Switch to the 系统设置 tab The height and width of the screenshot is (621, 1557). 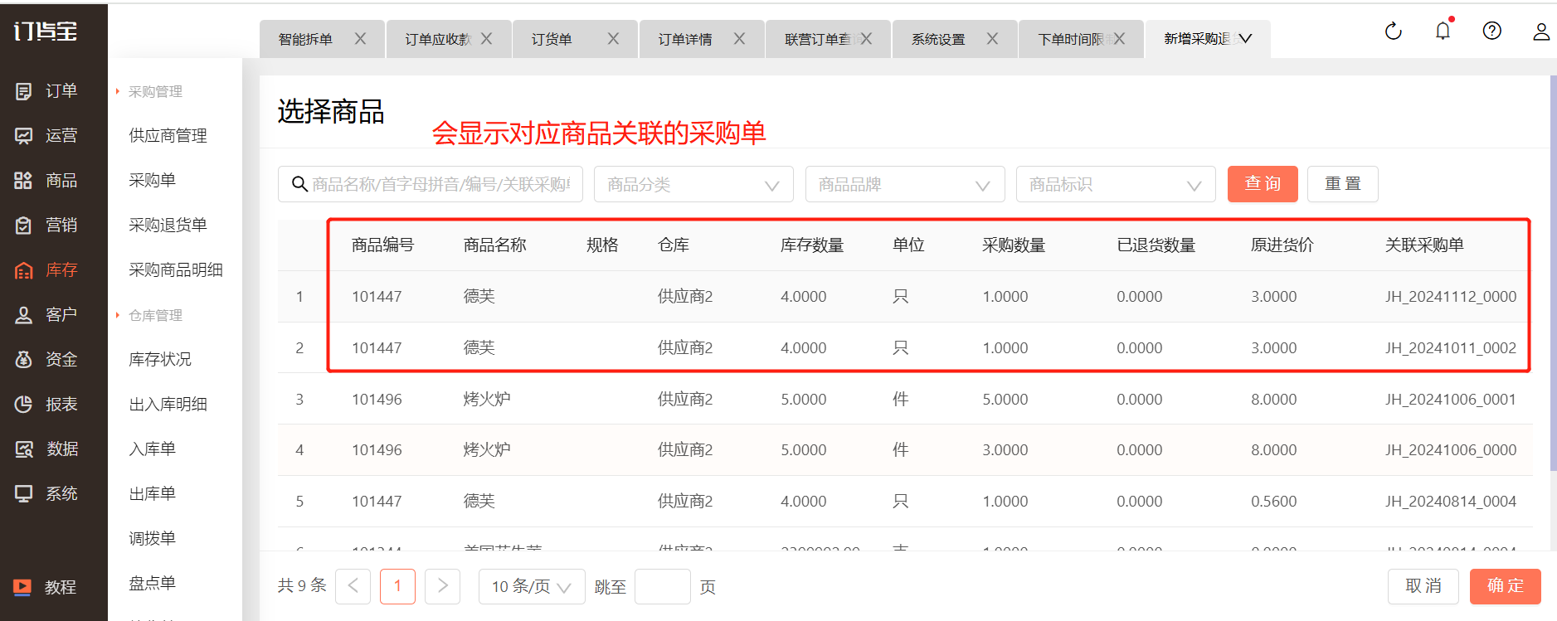(939, 39)
